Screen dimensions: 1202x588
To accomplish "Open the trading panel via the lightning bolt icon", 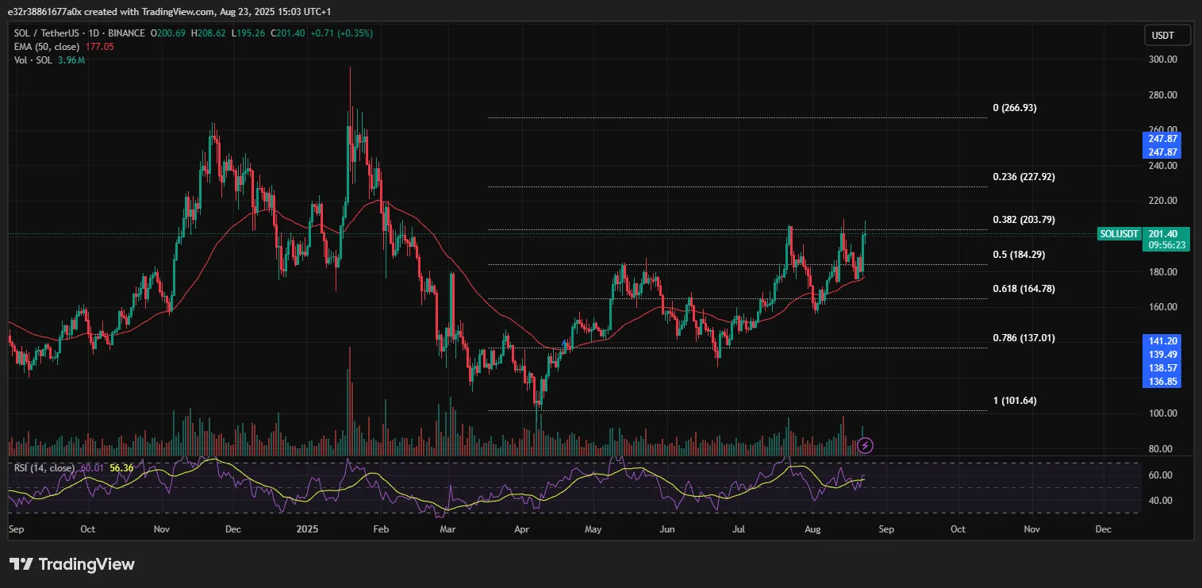I will pos(865,445).
